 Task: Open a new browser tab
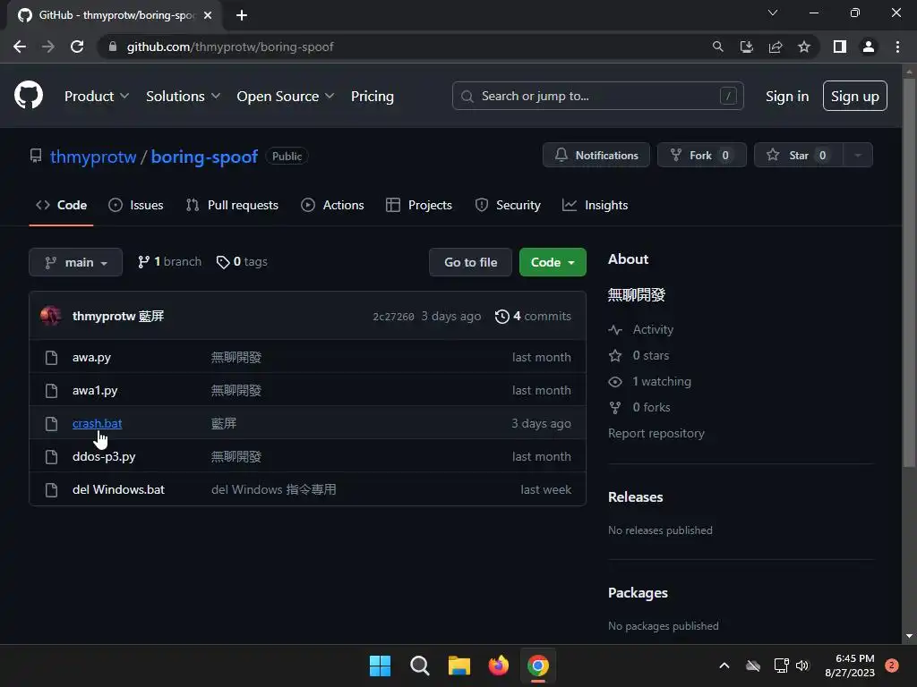pyautogui.click(x=242, y=15)
